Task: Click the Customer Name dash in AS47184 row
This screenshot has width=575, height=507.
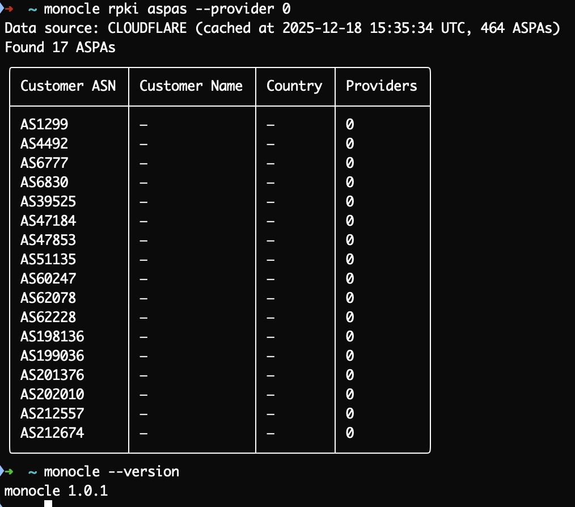Action: 144,222
